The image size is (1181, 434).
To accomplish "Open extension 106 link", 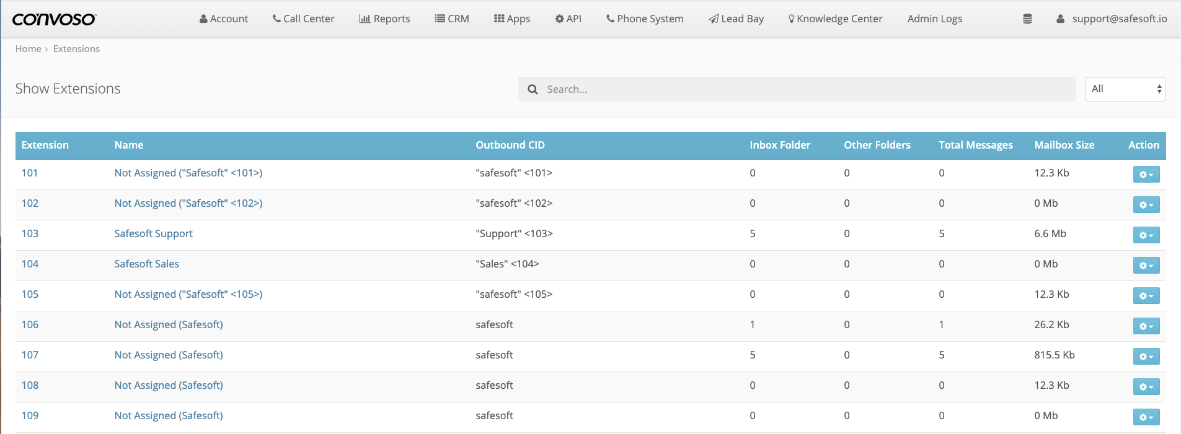I will 30,325.
